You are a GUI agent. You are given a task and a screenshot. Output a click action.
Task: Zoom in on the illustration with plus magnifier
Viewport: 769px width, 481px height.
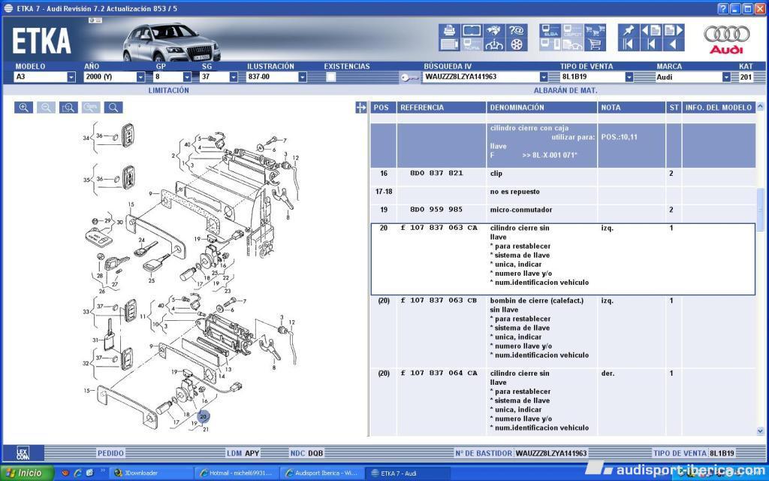tap(23, 107)
